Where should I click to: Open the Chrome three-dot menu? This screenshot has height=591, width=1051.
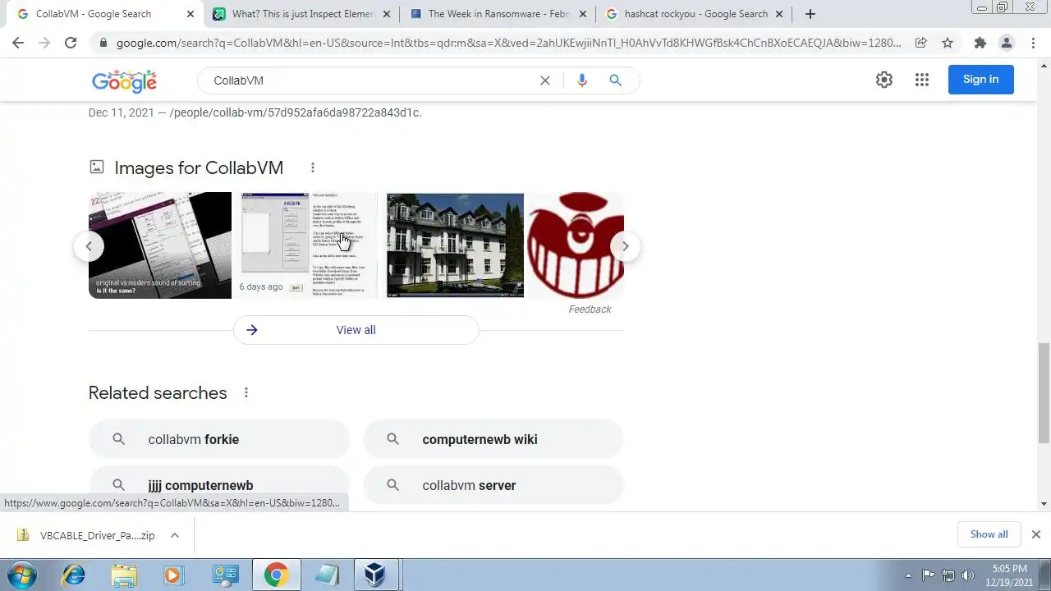click(1033, 43)
